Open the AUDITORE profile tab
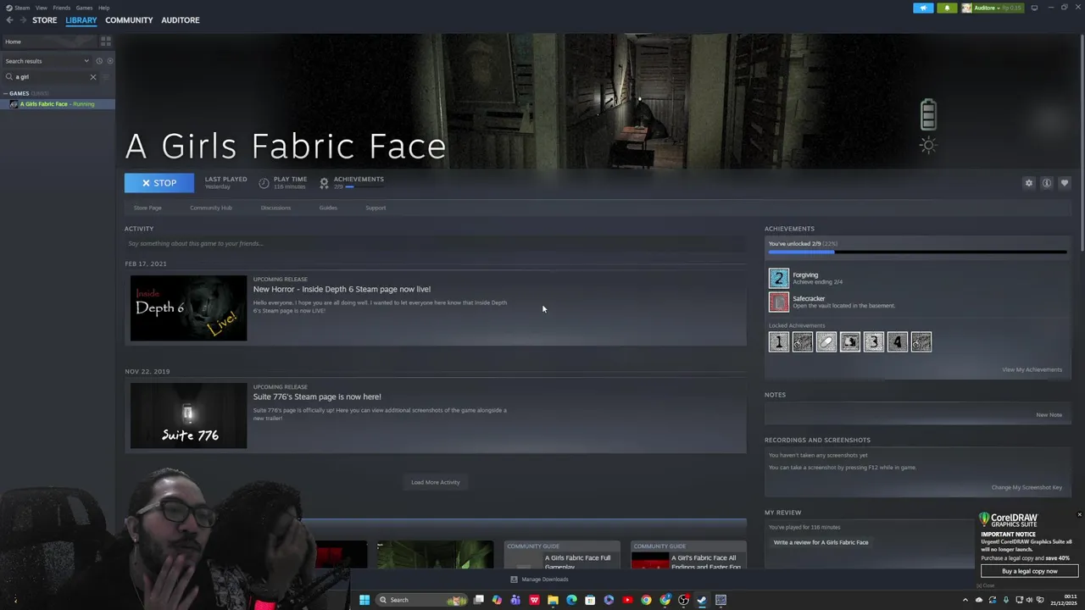 (181, 20)
